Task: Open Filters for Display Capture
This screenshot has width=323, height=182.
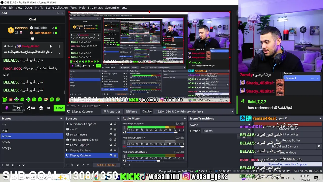Action: pos(132,111)
